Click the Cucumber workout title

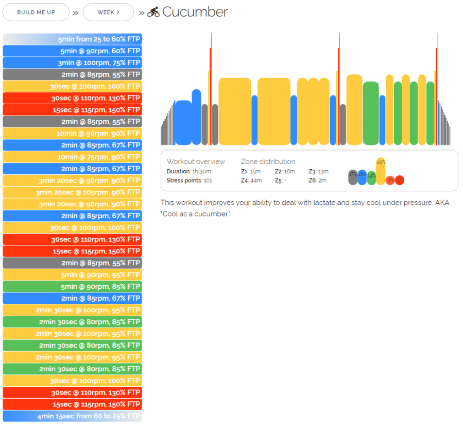pyautogui.click(x=195, y=12)
